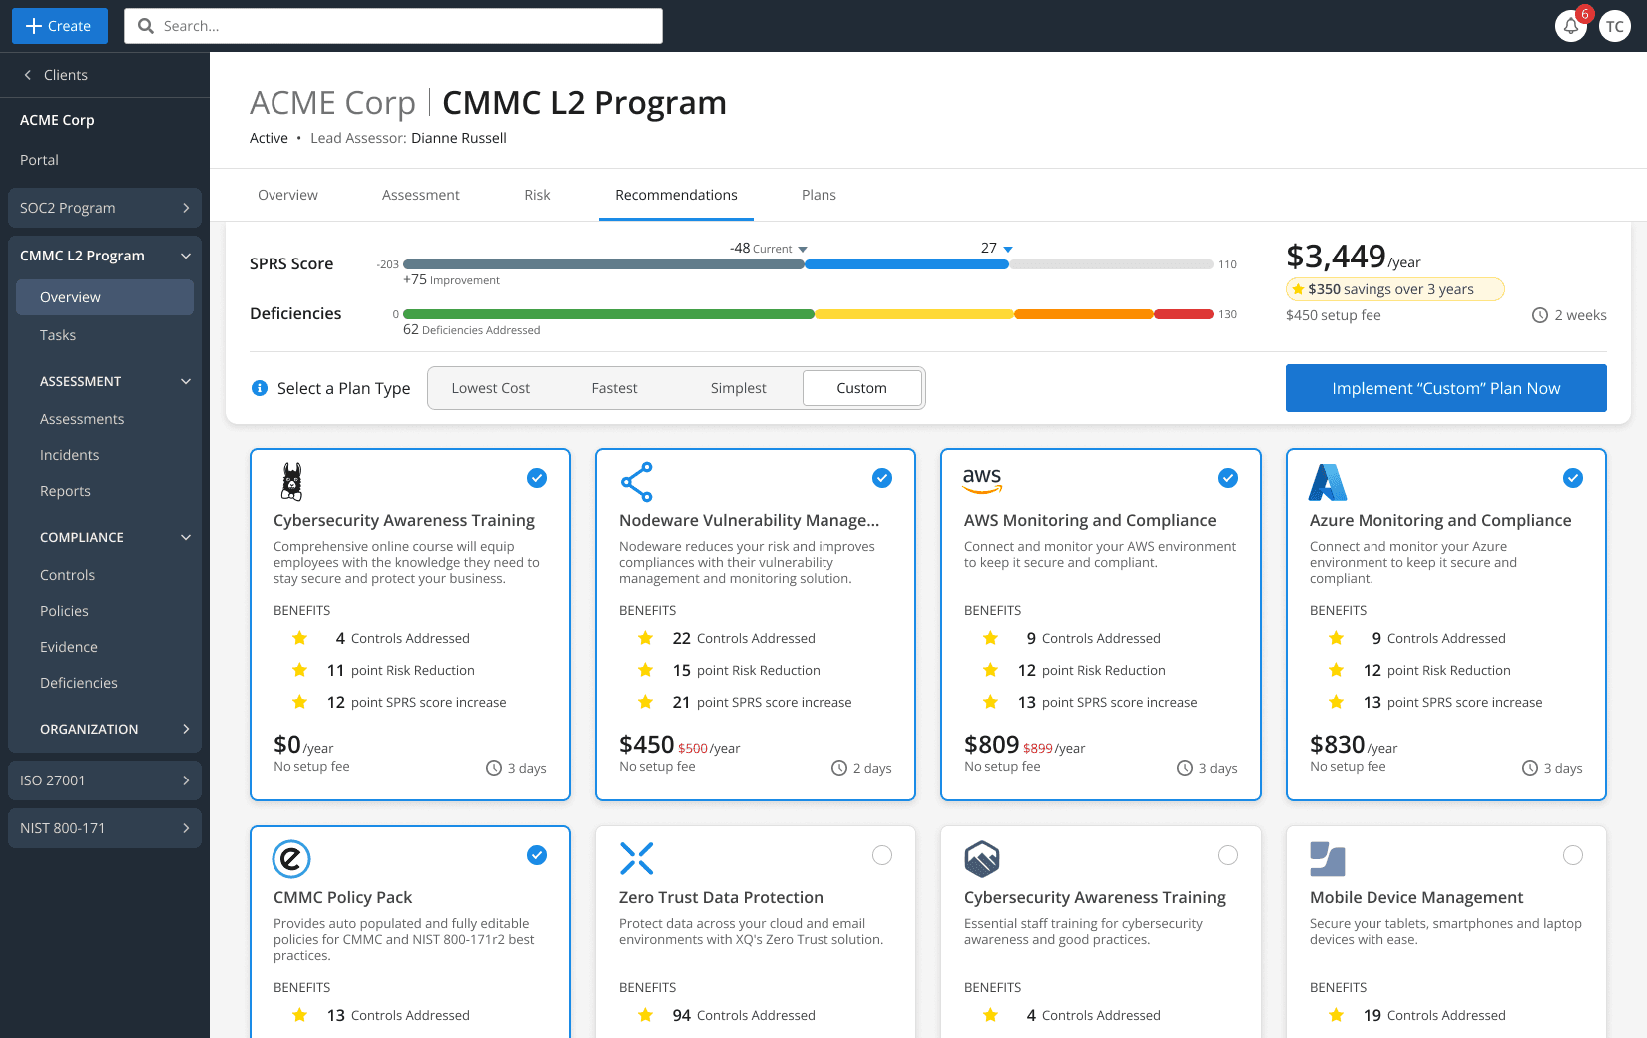Click star beside 22 Controls Addressed
The image size is (1647, 1038).
[x=646, y=638]
